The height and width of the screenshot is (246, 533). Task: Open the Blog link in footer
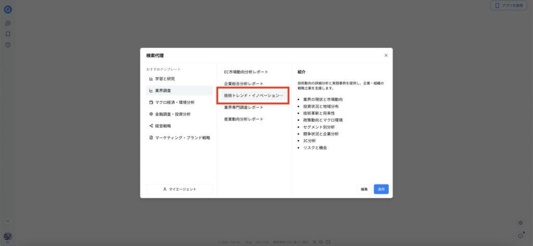[248, 242]
